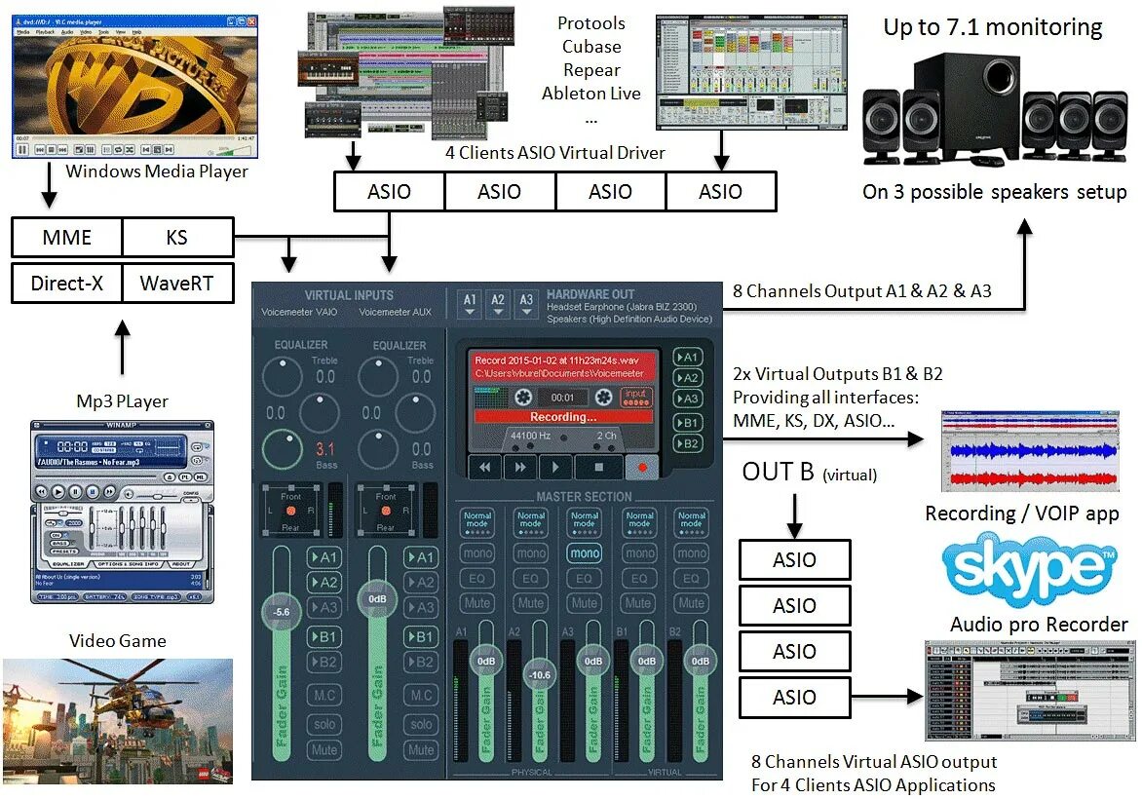The image size is (1142, 799).
Task: Click fast-forward on Voicemeeter's cassette recorder
Action: tap(520, 467)
